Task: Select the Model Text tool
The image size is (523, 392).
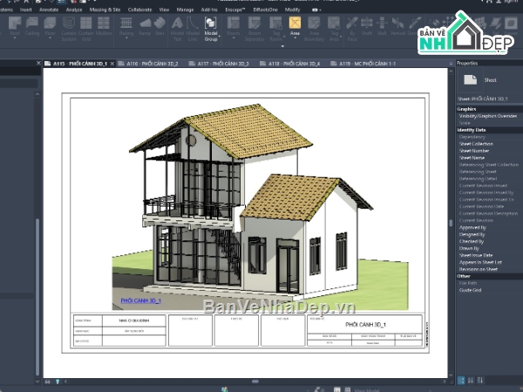Action: tap(177, 29)
